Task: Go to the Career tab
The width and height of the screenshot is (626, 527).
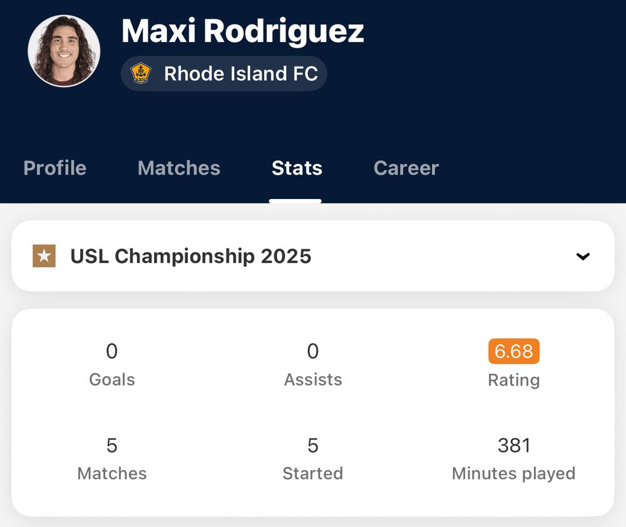Action: 406,168
